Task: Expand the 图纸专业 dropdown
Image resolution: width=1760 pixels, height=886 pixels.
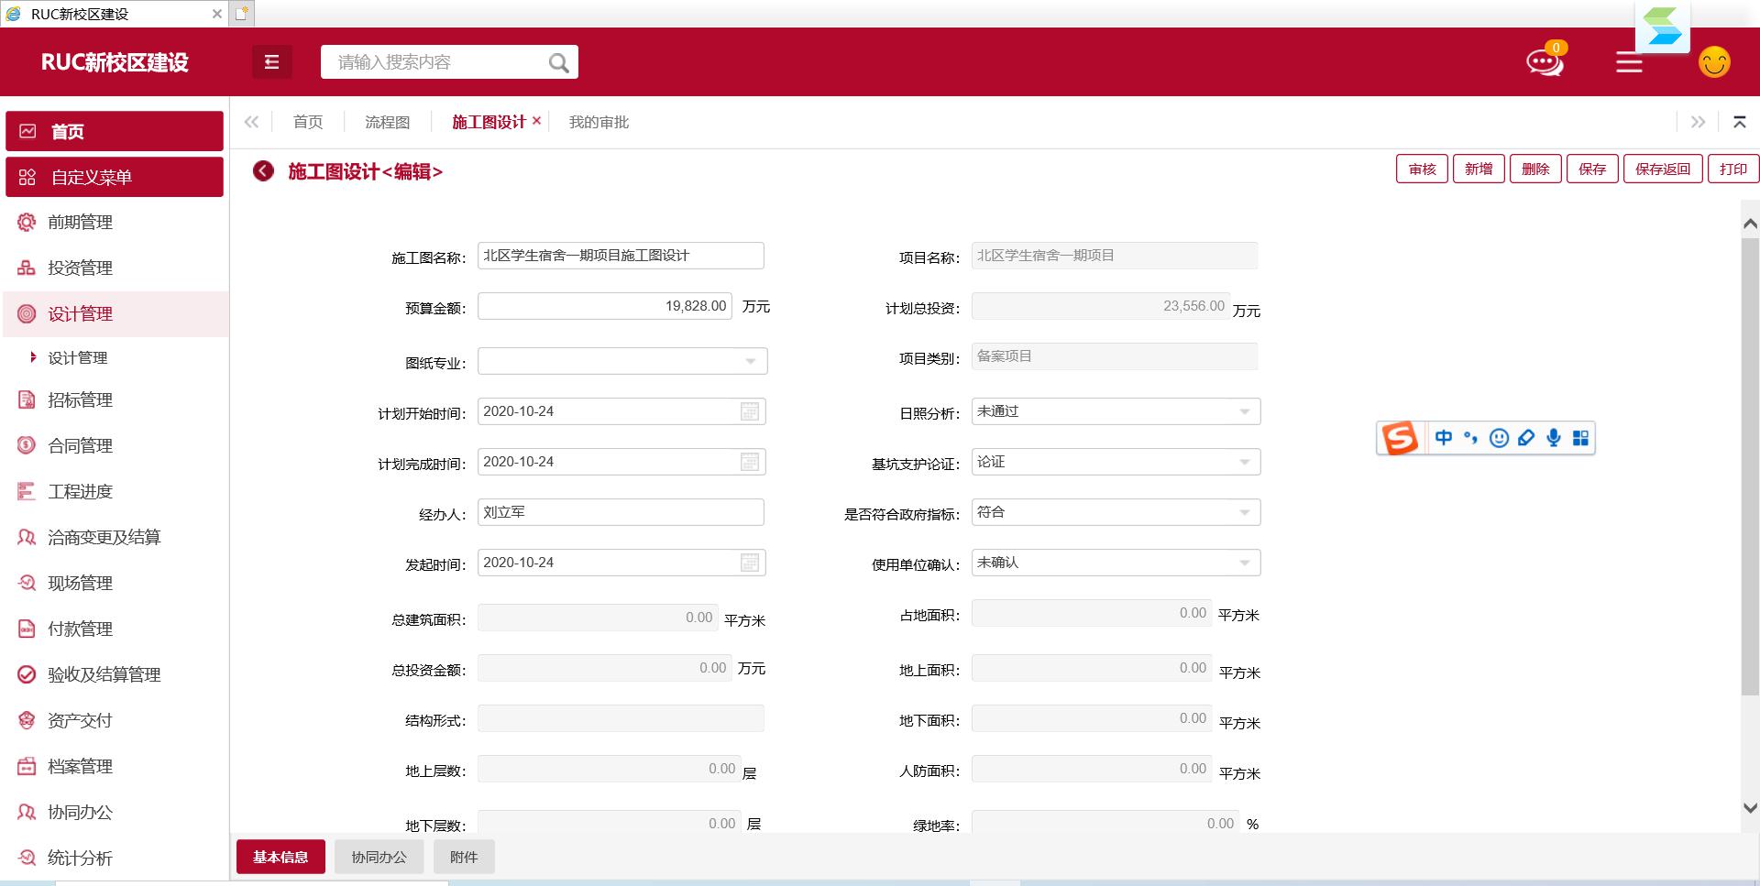Action: 750,361
